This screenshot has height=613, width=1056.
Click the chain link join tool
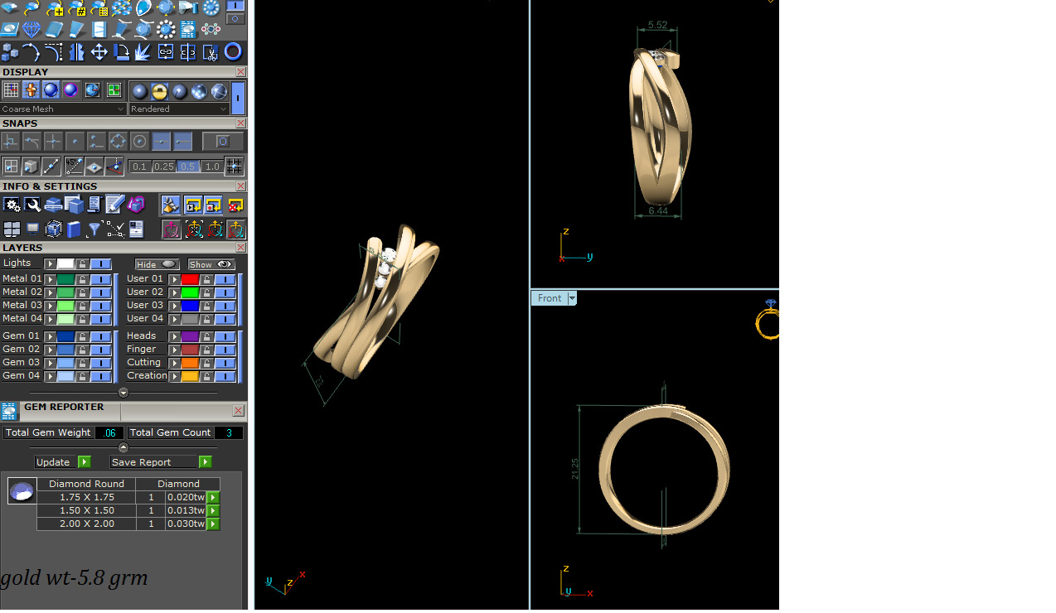coord(166,52)
